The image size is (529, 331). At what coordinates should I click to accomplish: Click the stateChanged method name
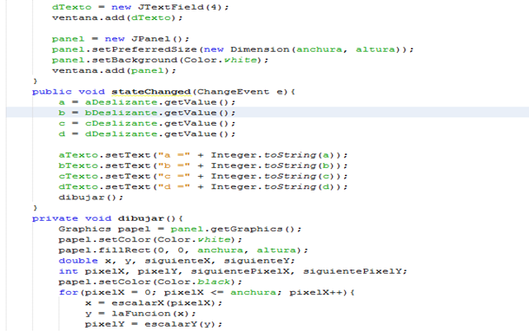[x=151, y=92]
